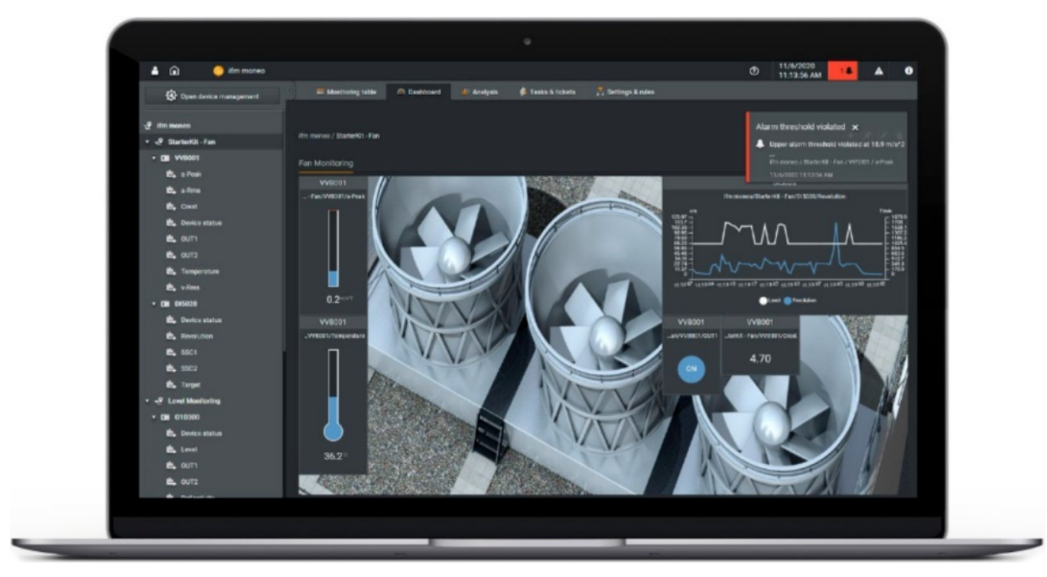Image resolution: width=1047 pixels, height=577 pixels.
Task: Switch to Dashboard tab
Action: point(418,92)
